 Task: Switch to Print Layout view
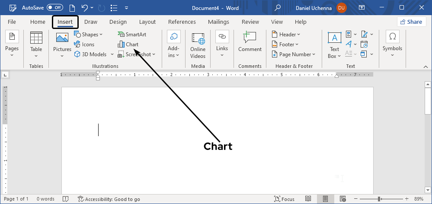pos(325,199)
